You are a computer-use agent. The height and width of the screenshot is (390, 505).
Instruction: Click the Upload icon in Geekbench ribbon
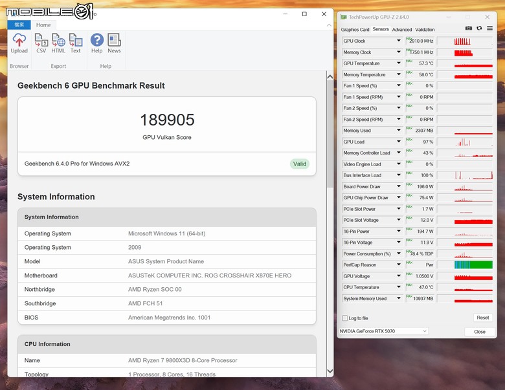pos(19,43)
